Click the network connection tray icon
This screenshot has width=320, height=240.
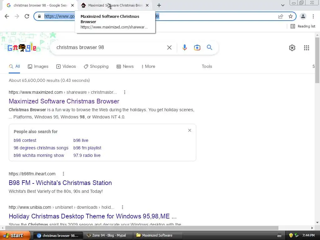297,235
